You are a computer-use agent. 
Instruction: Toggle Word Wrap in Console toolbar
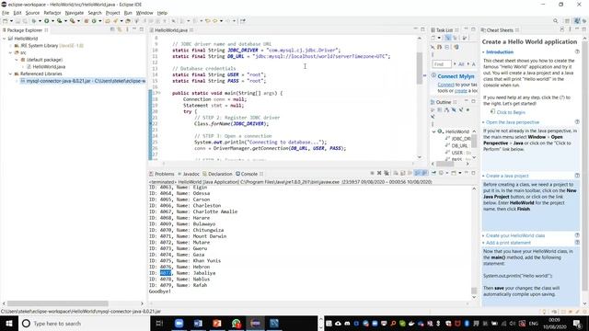pos(410,173)
